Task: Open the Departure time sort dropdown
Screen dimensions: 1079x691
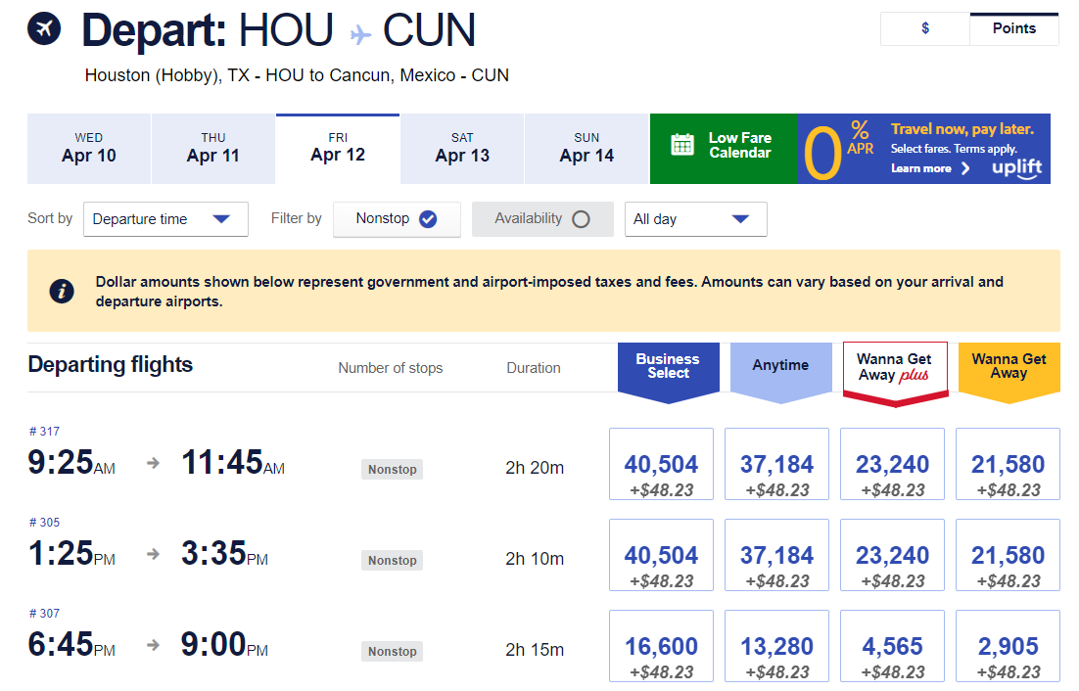Action: pyautogui.click(x=165, y=218)
